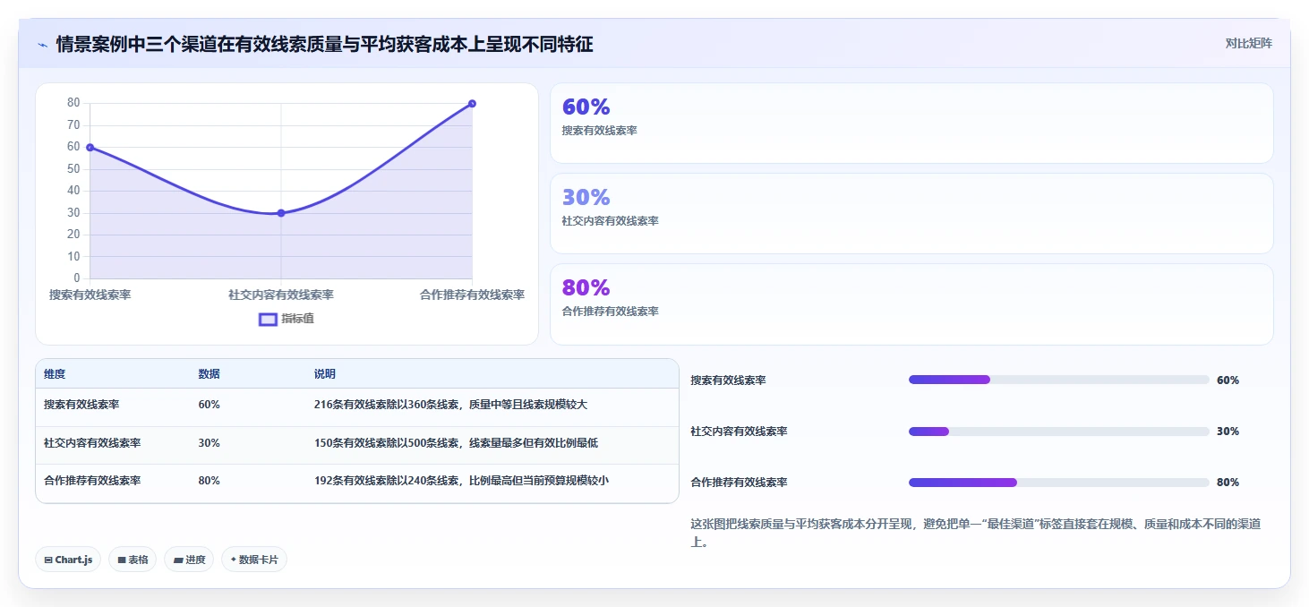Screen dimensions: 1309x607
Task: Click the y-axis value 80 in chart
Action: tap(73, 103)
